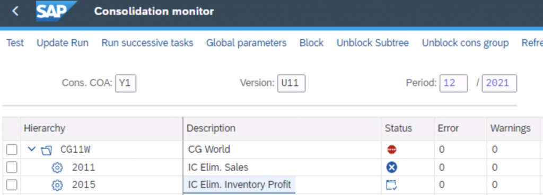Open Global parameters
543x195 pixels.
pos(246,43)
